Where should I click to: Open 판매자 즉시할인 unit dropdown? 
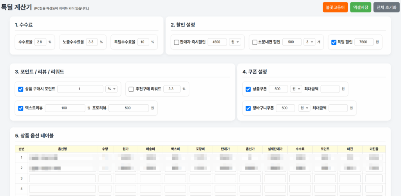point(235,42)
